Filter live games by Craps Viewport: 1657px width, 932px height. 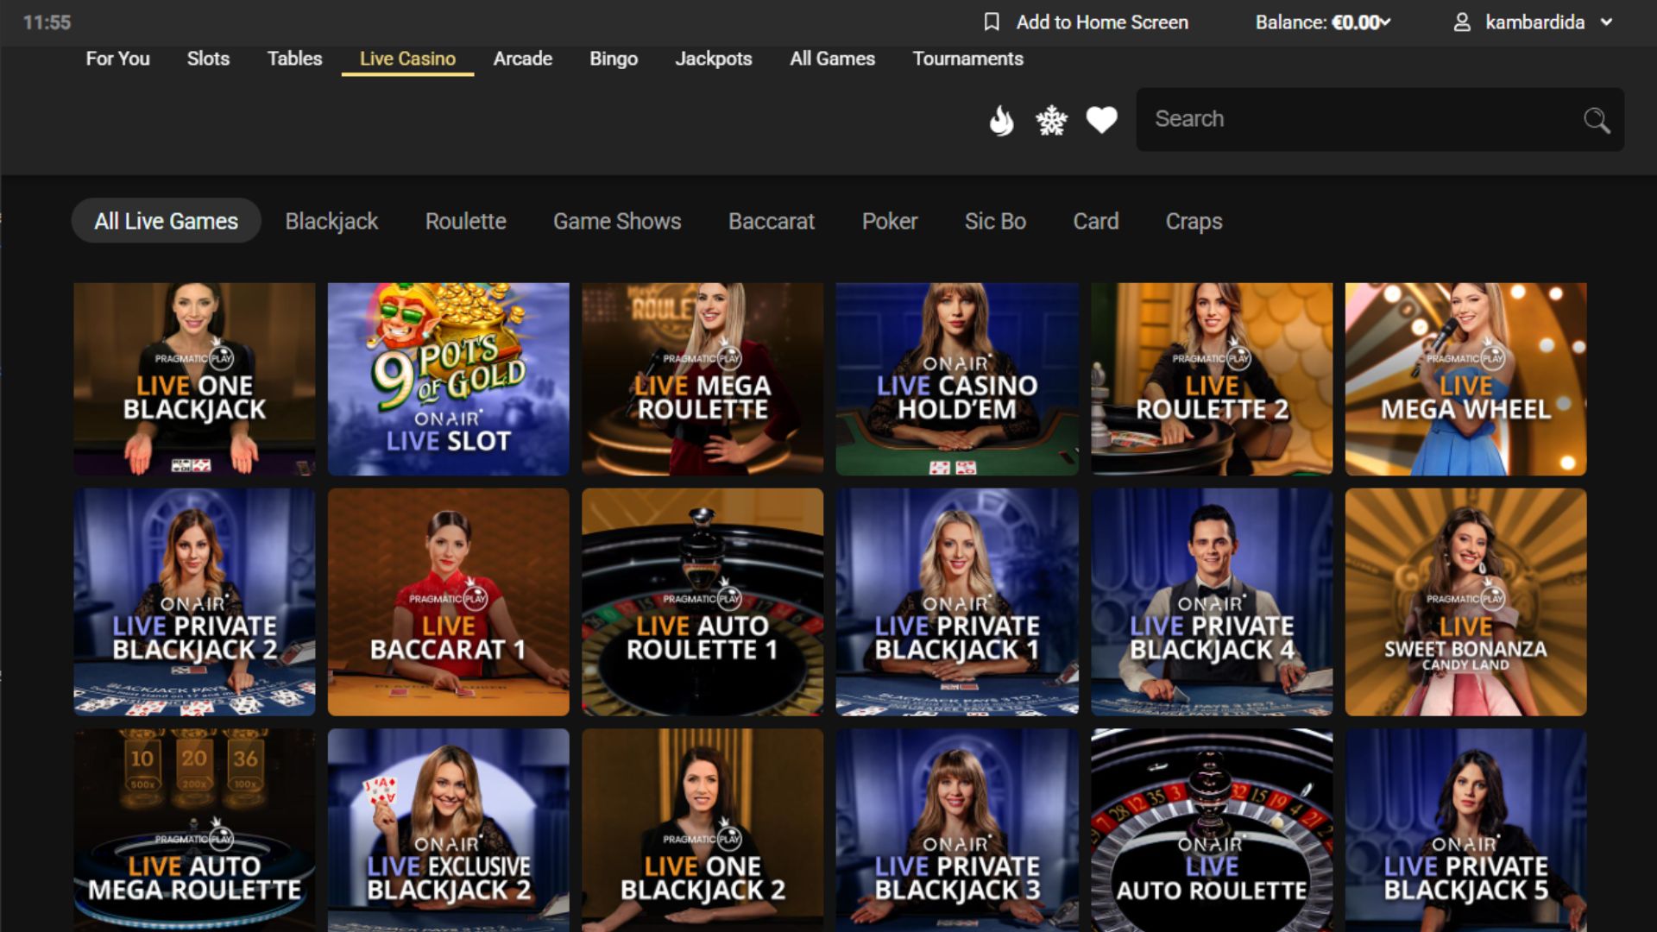coord(1194,221)
